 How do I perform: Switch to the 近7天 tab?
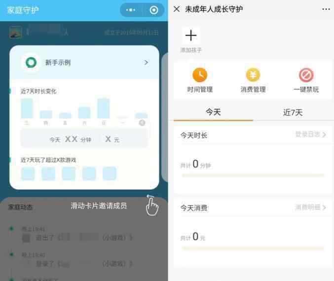tap(293, 112)
